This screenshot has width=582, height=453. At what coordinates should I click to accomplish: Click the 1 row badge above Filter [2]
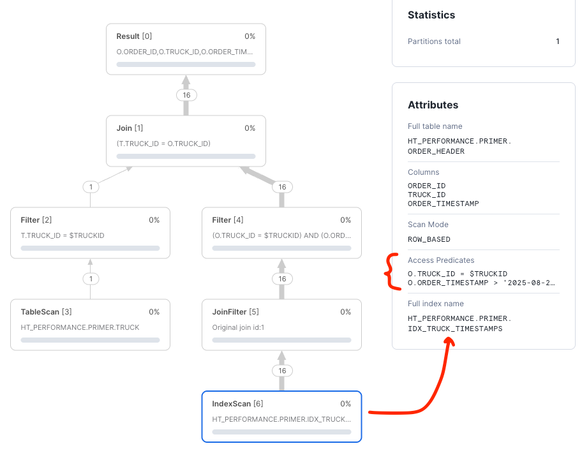coord(91,187)
